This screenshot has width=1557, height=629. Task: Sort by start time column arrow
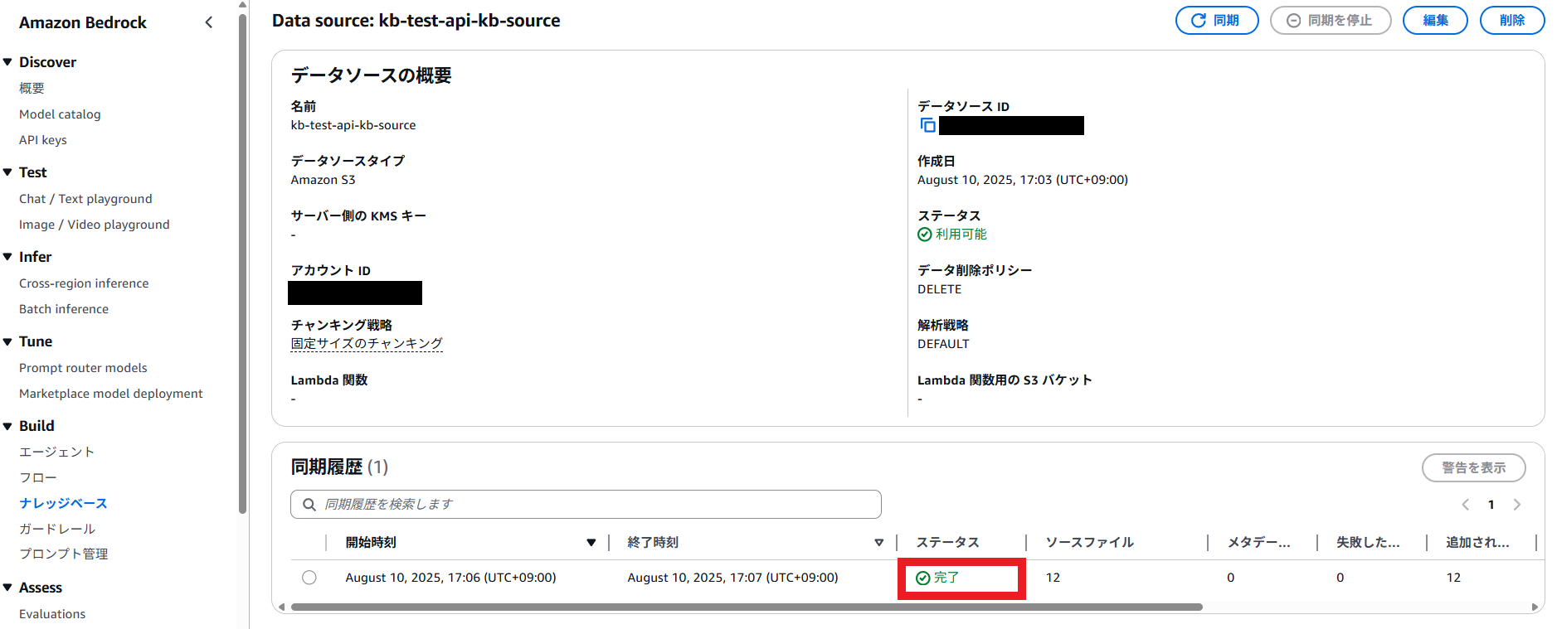pos(591,543)
